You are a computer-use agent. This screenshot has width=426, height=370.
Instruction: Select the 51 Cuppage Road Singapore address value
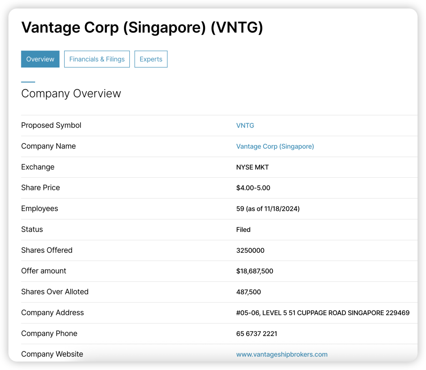pyautogui.click(x=323, y=313)
